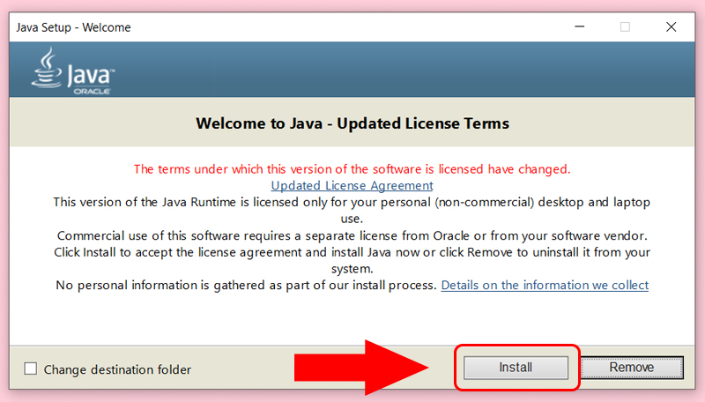Click the Java Setup - Welcome title text
Screen dimensions: 705x402
[73, 27]
